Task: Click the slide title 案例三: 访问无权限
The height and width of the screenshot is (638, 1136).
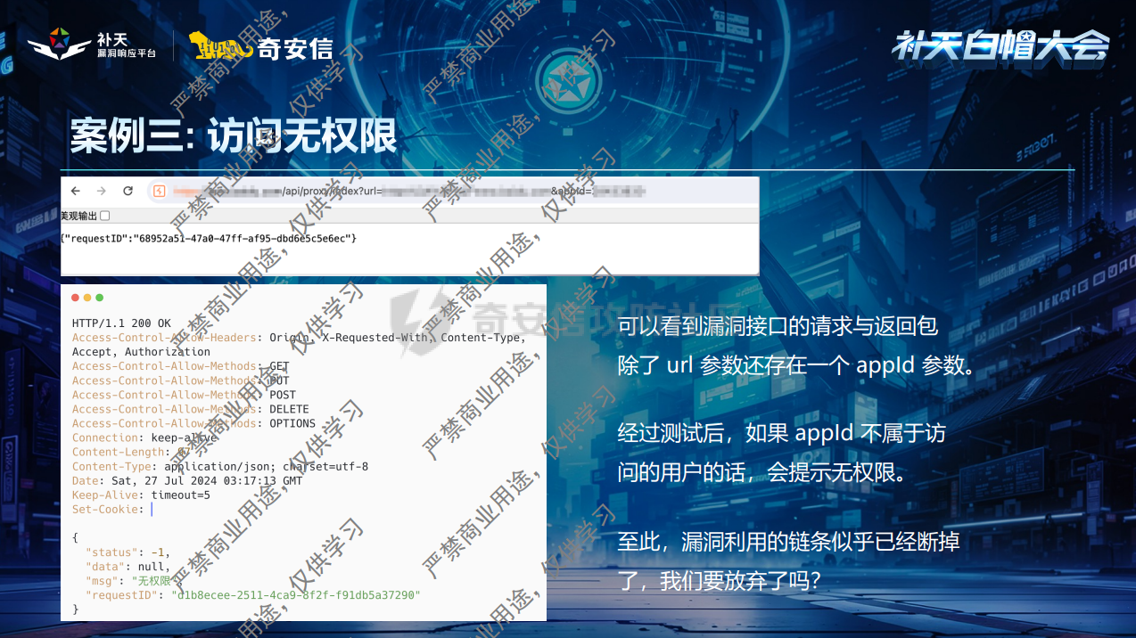Action: [234, 135]
